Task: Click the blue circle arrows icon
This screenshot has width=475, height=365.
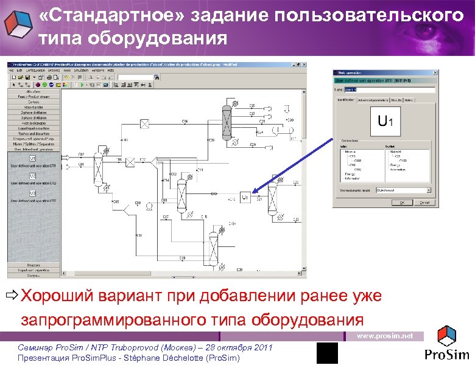Action: [x=51, y=85]
